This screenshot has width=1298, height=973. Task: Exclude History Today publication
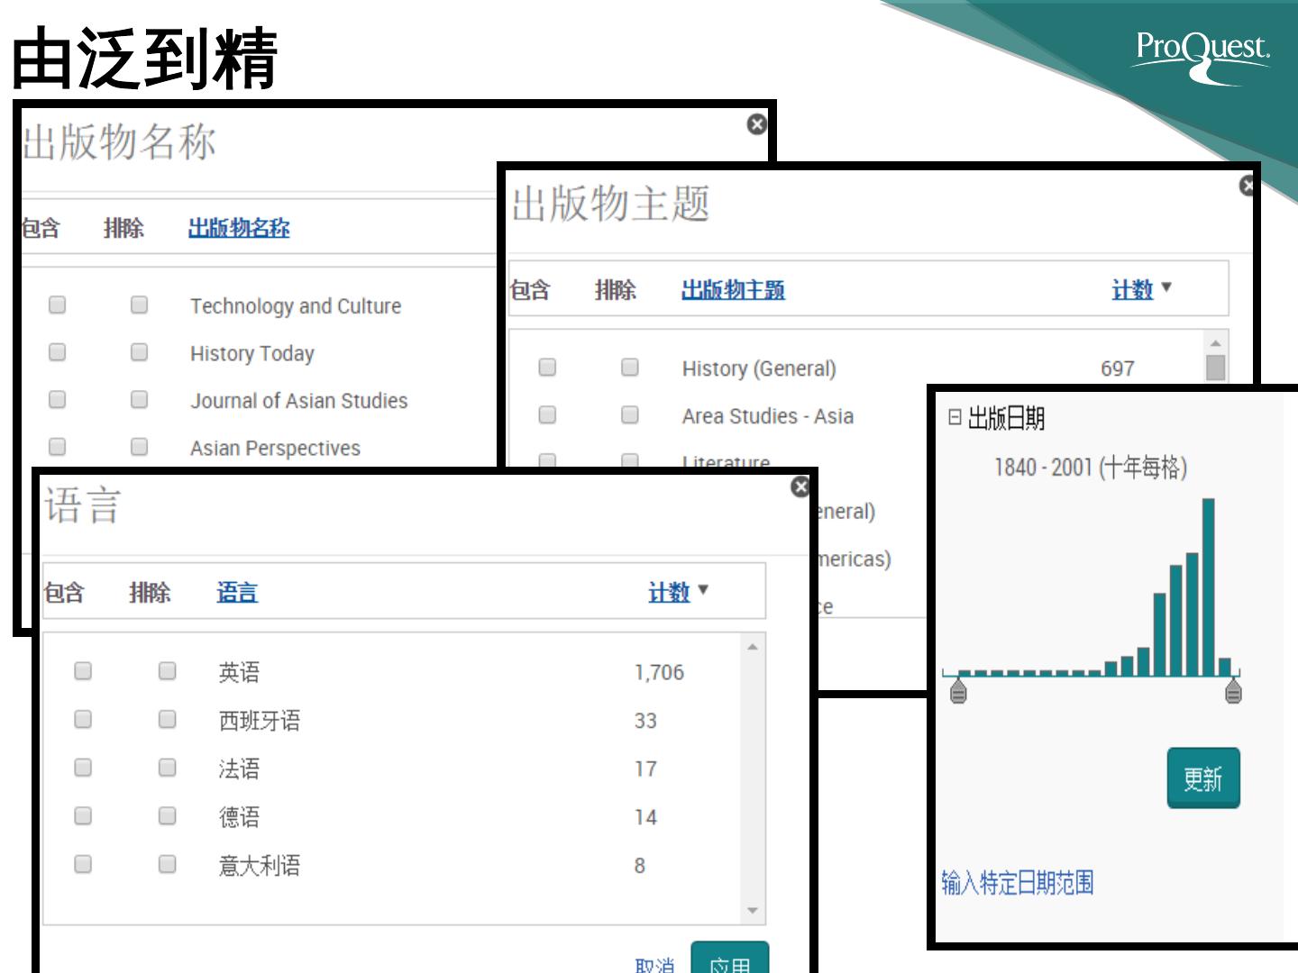(x=139, y=352)
